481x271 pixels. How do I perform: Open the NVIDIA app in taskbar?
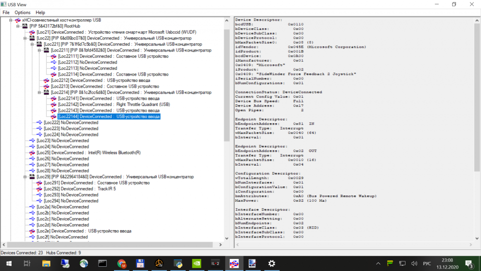pyautogui.click(x=196, y=264)
